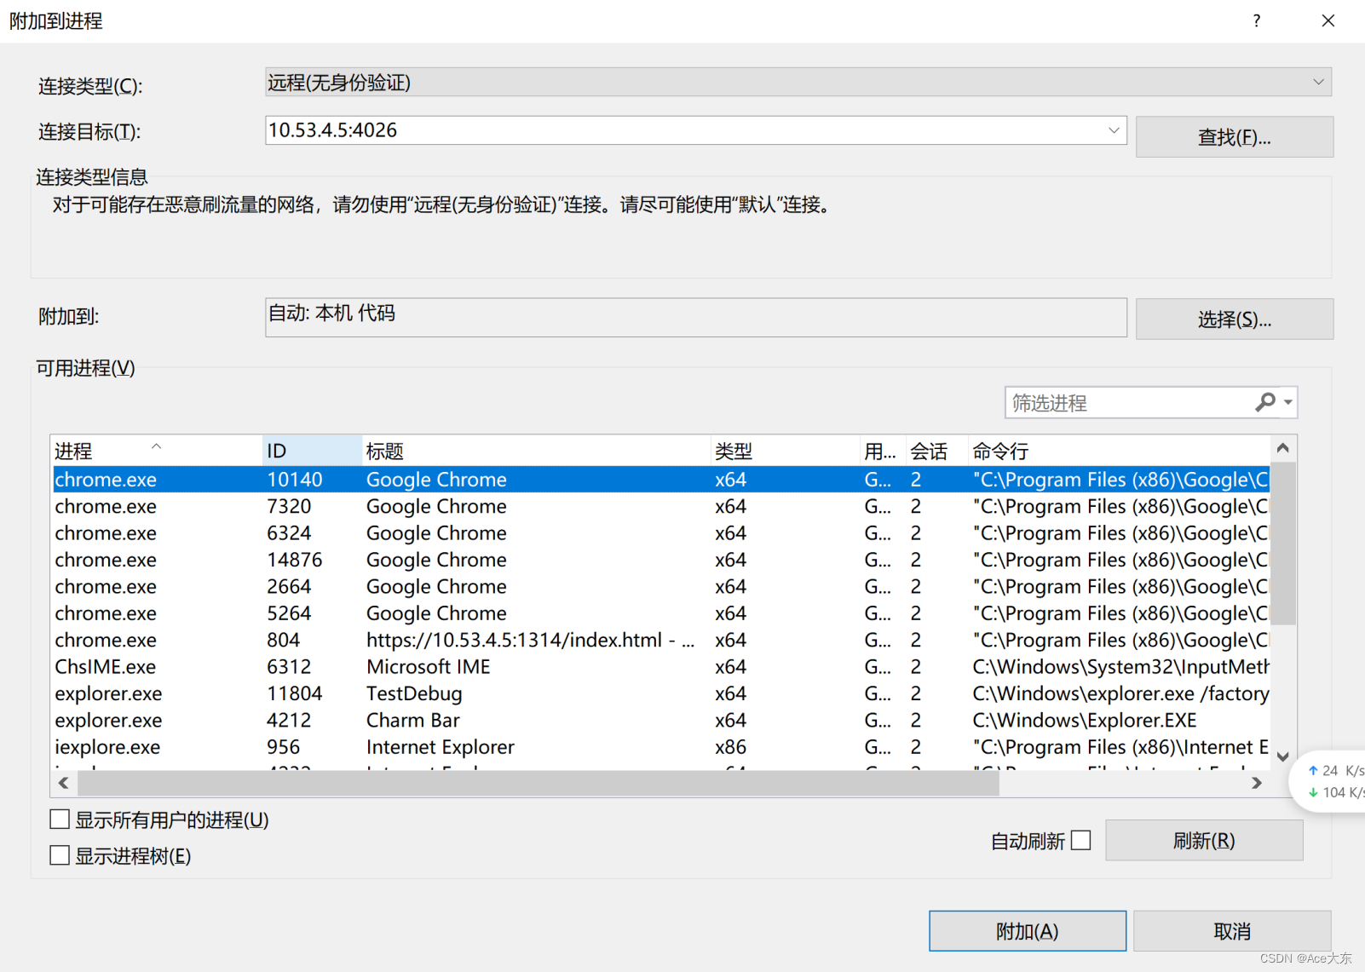Click the 查找(F) button
This screenshot has height=972, width=1365.
coord(1233,136)
